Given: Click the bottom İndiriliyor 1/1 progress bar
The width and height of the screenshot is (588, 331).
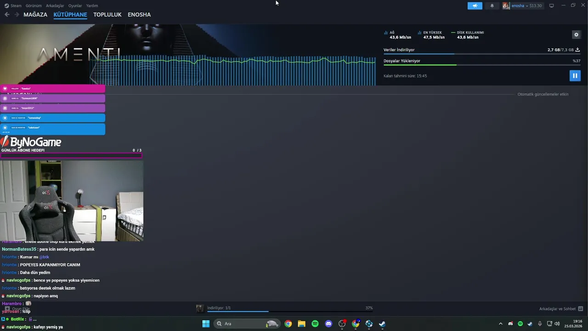Looking at the screenshot, I should tap(290, 312).
